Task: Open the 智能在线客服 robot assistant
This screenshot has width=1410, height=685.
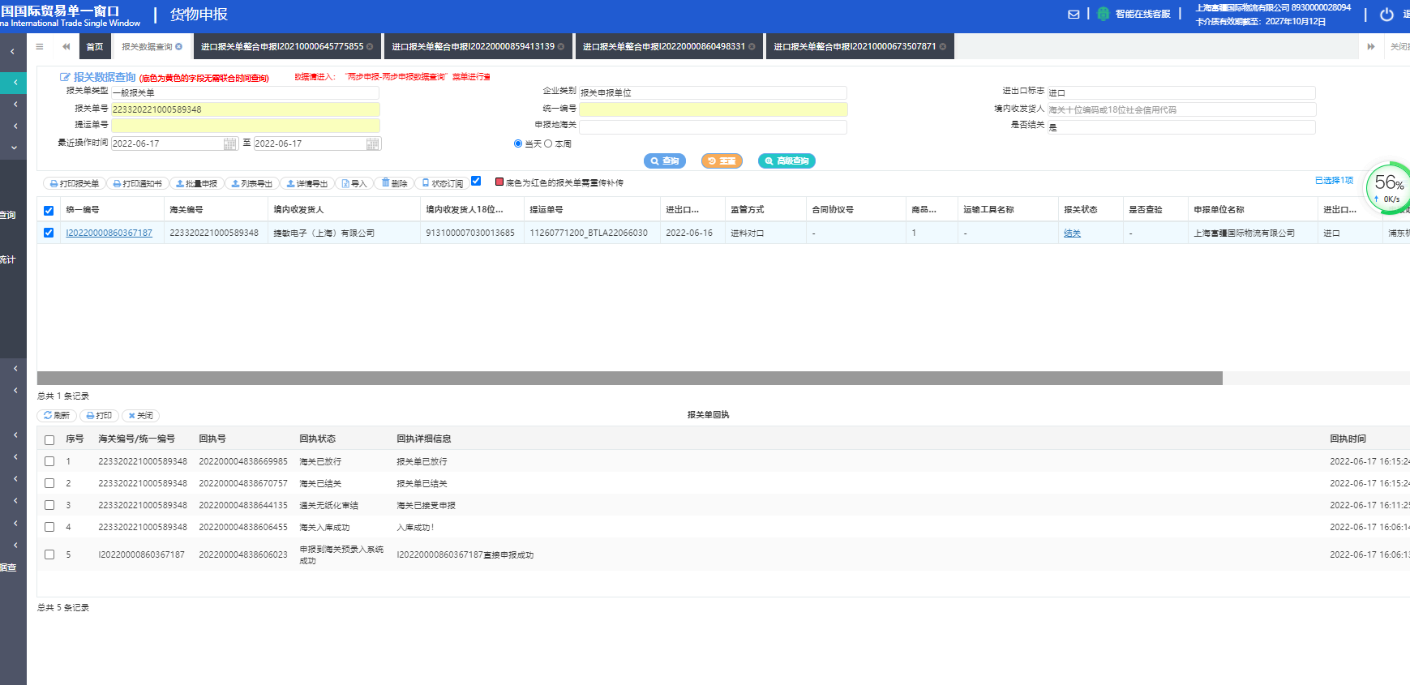Action: coord(1134,14)
